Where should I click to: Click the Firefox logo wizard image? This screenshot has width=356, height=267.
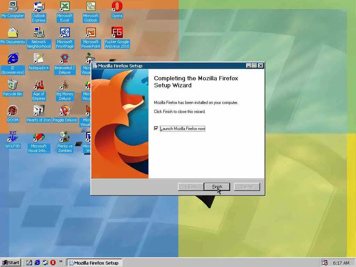click(x=120, y=124)
